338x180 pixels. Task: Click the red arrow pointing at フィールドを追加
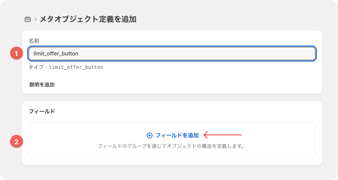pos(222,135)
